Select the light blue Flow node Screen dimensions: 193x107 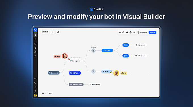coord(107,71)
